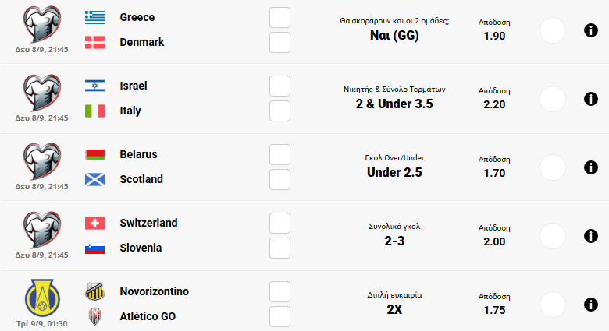This screenshot has width=609, height=331.
Task: Check the box beside Italy
Action: coord(280,111)
